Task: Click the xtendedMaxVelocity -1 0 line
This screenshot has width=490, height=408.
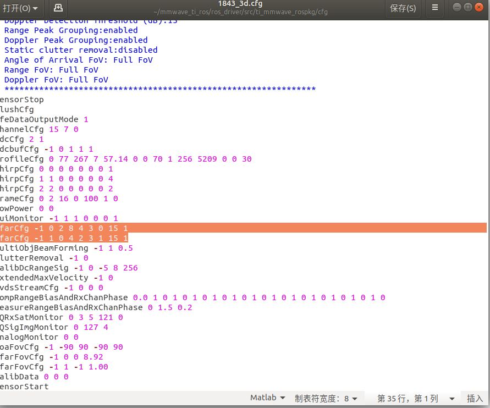Action: pyautogui.click(x=57, y=278)
